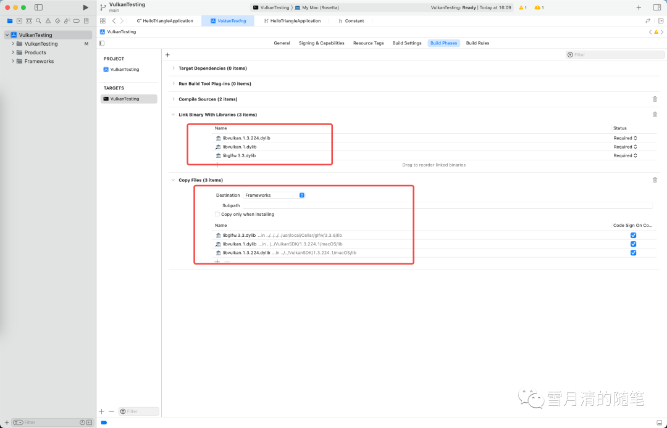667x428 pixels.
Task: Select the VulkanTesting target in TARGETS
Action: tap(129, 99)
